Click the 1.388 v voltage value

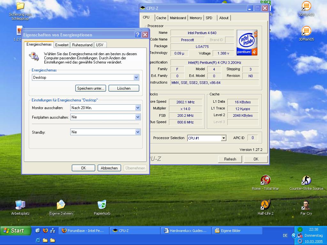pyautogui.click(x=223, y=53)
